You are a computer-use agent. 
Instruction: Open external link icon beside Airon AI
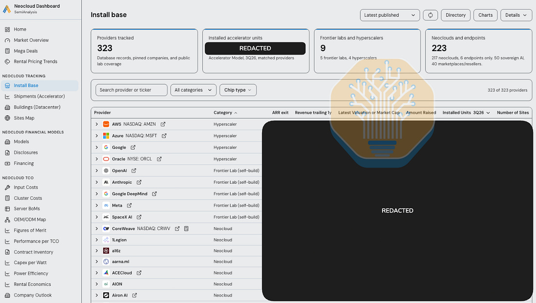[134, 295]
